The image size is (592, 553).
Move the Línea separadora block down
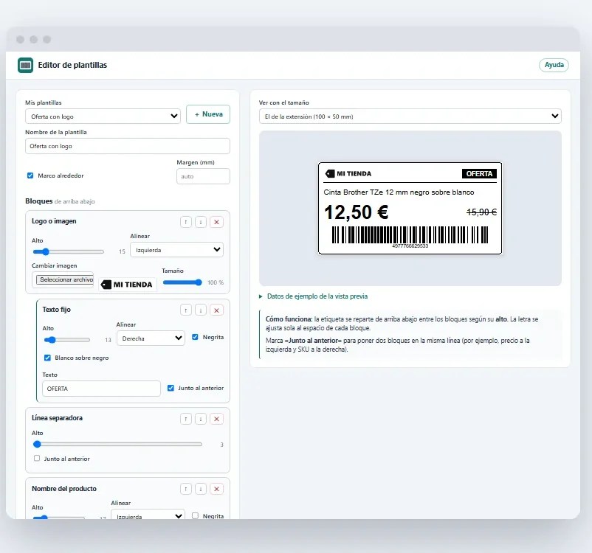pyautogui.click(x=201, y=419)
